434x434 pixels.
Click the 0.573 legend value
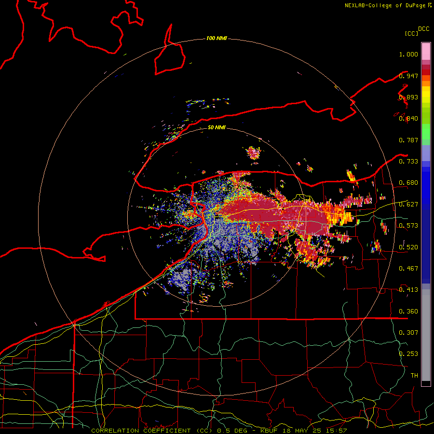pos(408,226)
